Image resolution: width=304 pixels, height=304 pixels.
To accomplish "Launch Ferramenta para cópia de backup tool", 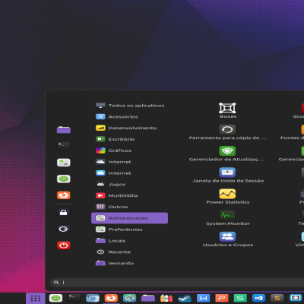I will 227,132.
